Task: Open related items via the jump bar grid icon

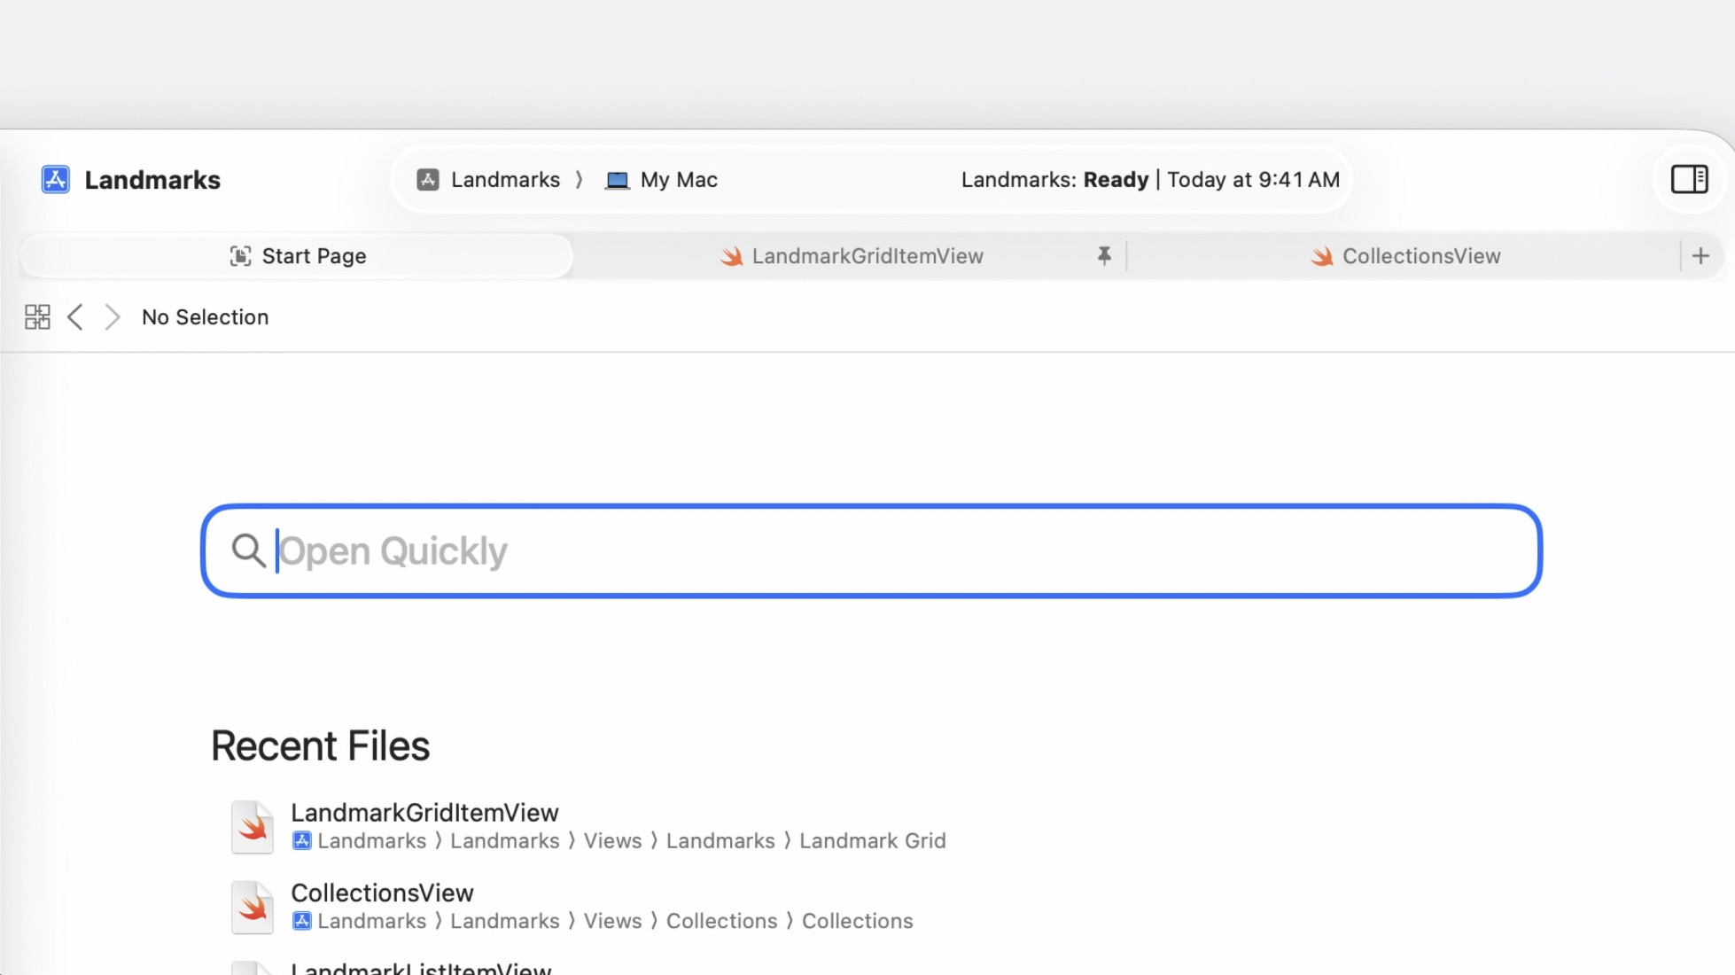Action: tap(37, 316)
